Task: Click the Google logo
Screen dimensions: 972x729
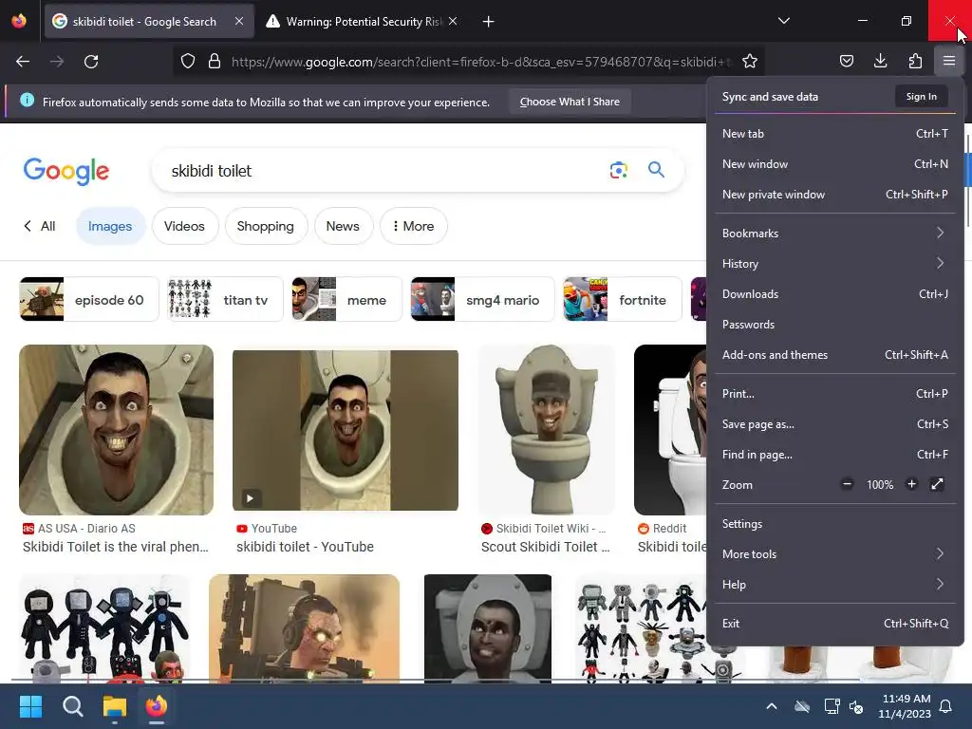Action: (x=66, y=171)
